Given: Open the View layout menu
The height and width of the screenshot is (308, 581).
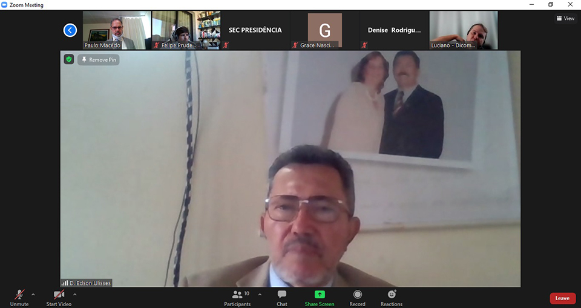Looking at the screenshot, I should pos(565,18).
